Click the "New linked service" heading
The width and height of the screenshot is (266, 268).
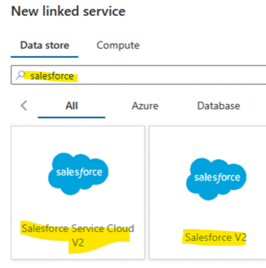pos(68,11)
